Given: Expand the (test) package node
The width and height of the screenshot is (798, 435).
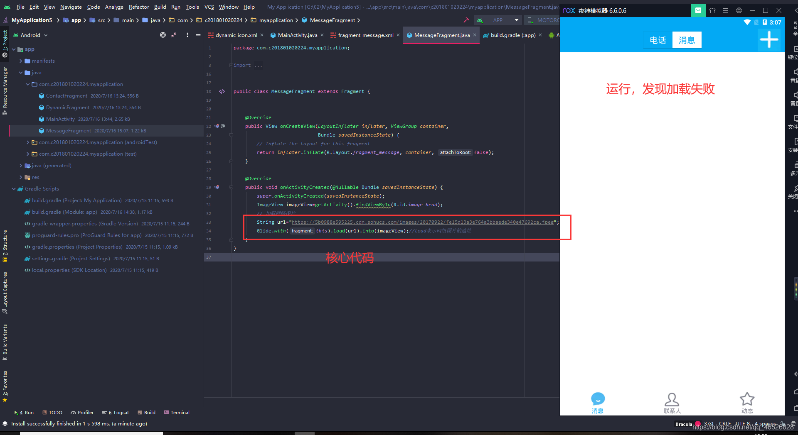Looking at the screenshot, I should tap(28, 154).
